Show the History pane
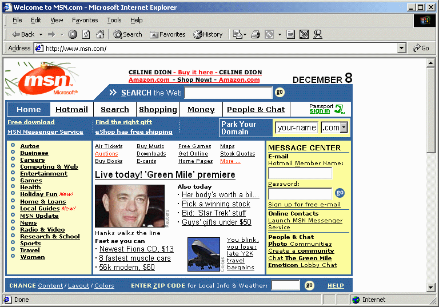 pos(208,34)
